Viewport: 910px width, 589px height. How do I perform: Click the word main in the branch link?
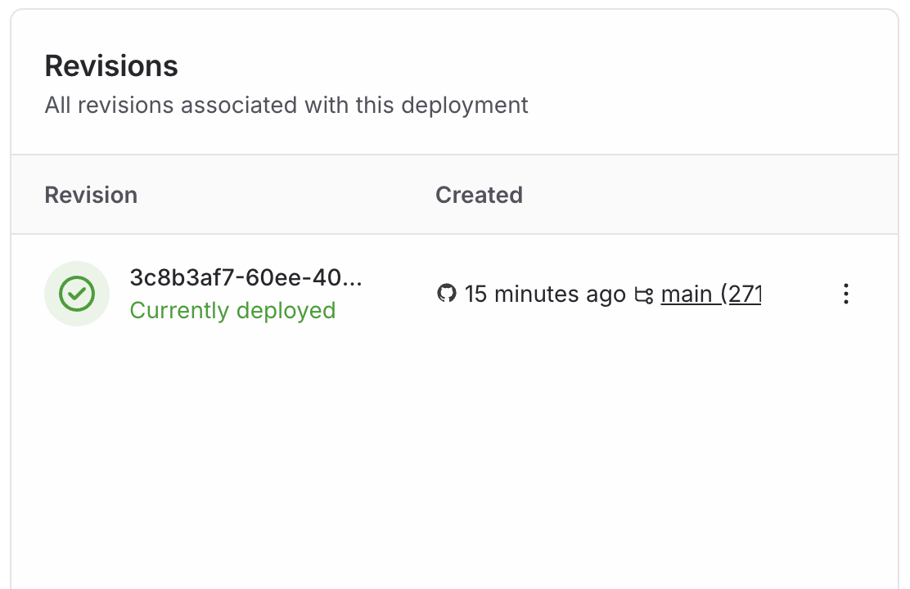click(686, 294)
